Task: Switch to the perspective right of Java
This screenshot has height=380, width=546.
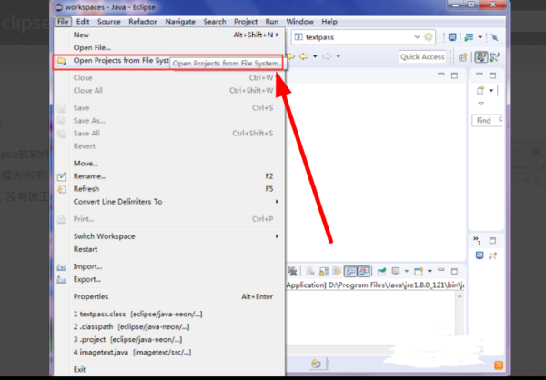Action: pos(494,57)
